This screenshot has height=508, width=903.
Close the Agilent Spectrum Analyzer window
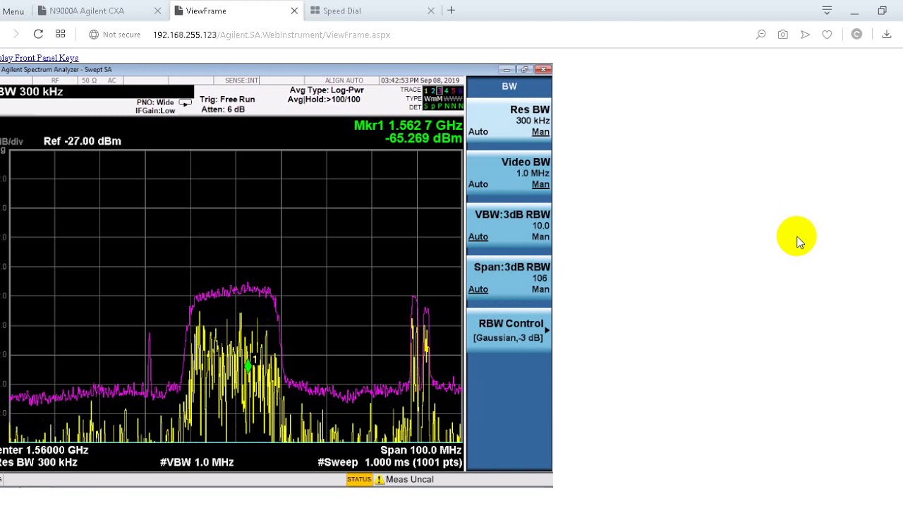(543, 69)
